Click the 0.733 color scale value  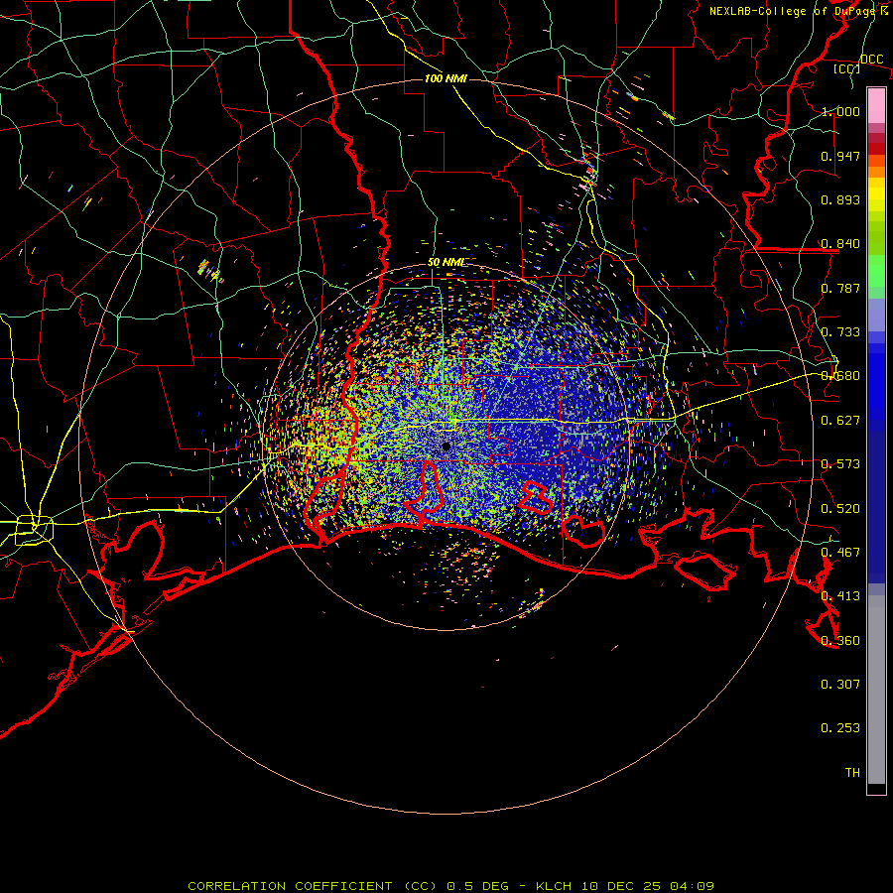(840, 332)
